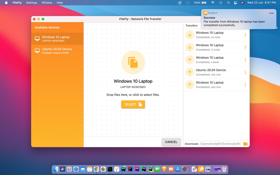Open Google Chrome from the dock
Viewport: 280px width, 175px height.
96,169
